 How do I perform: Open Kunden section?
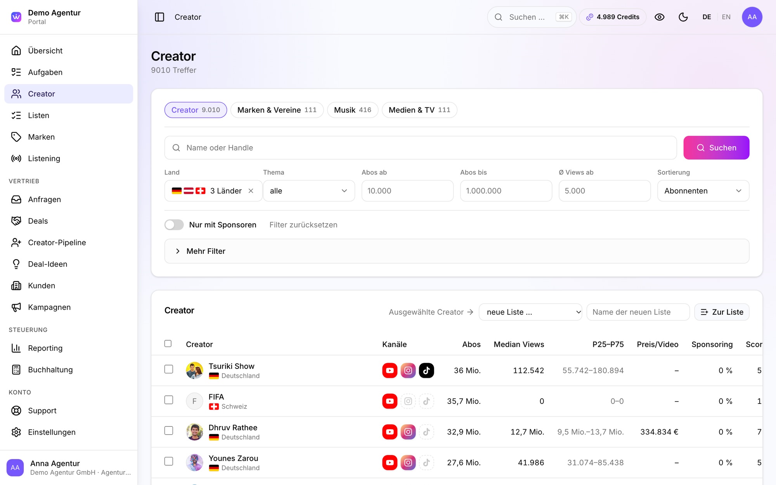tap(69, 286)
